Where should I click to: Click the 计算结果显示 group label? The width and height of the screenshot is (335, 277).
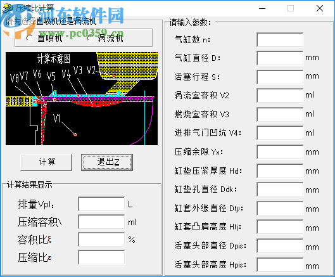click(30, 184)
